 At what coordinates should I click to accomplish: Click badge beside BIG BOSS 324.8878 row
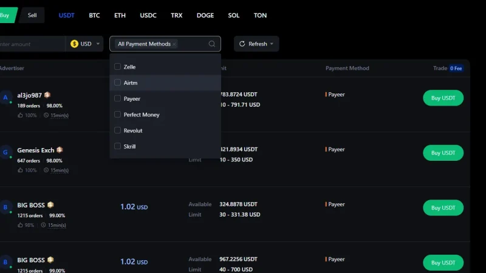[x=50, y=205]
